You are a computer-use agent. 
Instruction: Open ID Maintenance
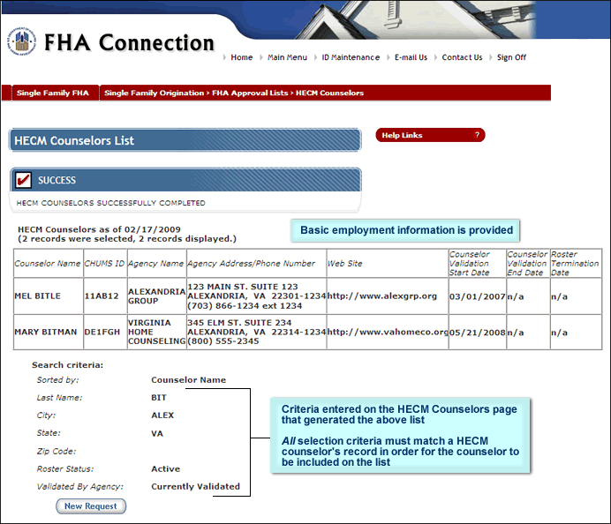tap(351, 57)
